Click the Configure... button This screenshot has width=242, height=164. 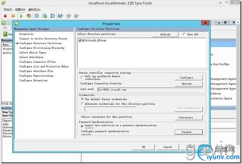coord(189,77)
